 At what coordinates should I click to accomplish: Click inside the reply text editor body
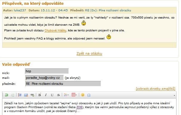89,107
